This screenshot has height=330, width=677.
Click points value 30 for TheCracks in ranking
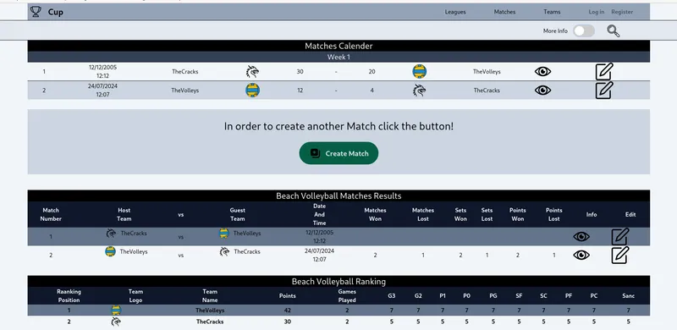click(288, 322)
